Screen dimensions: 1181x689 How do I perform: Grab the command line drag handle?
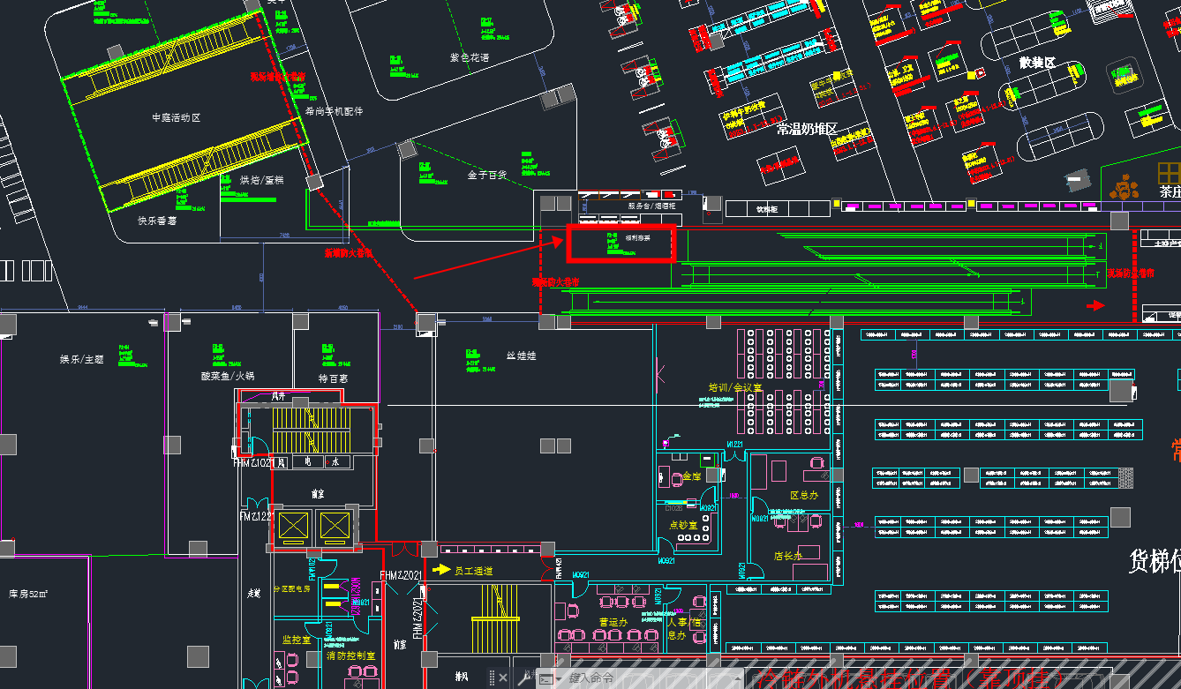point(490,678)
